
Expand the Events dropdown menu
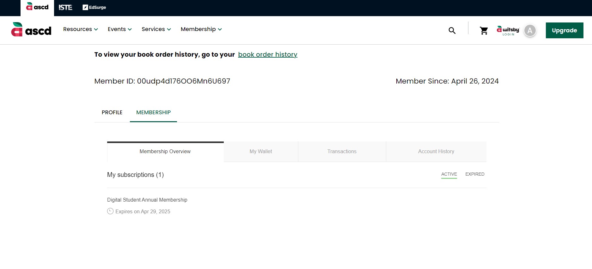(119, 29)
